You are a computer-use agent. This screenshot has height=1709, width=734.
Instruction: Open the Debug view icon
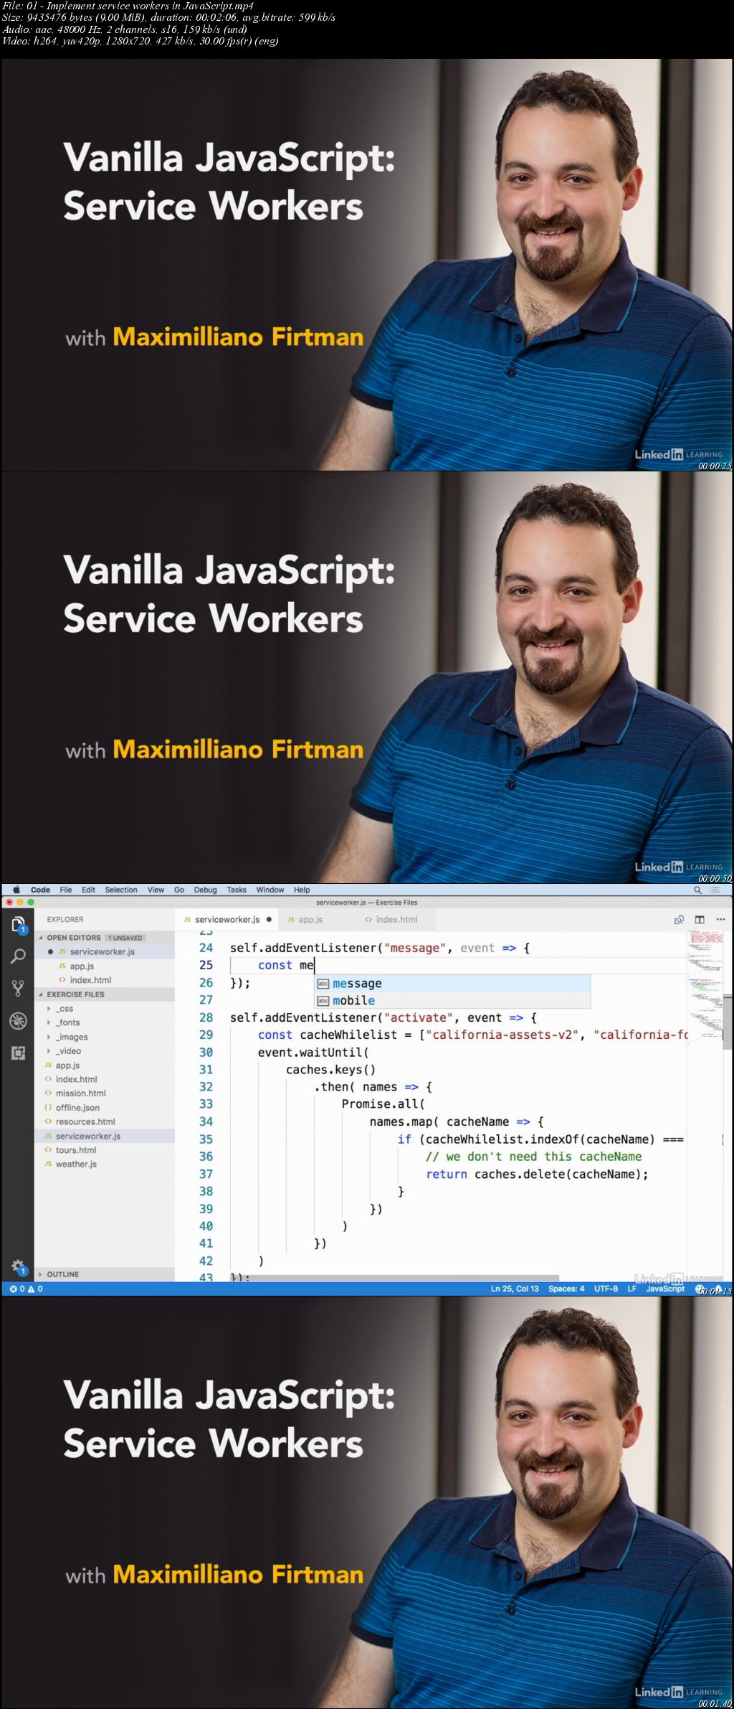pyautogui.click(x=18, y=1021)
